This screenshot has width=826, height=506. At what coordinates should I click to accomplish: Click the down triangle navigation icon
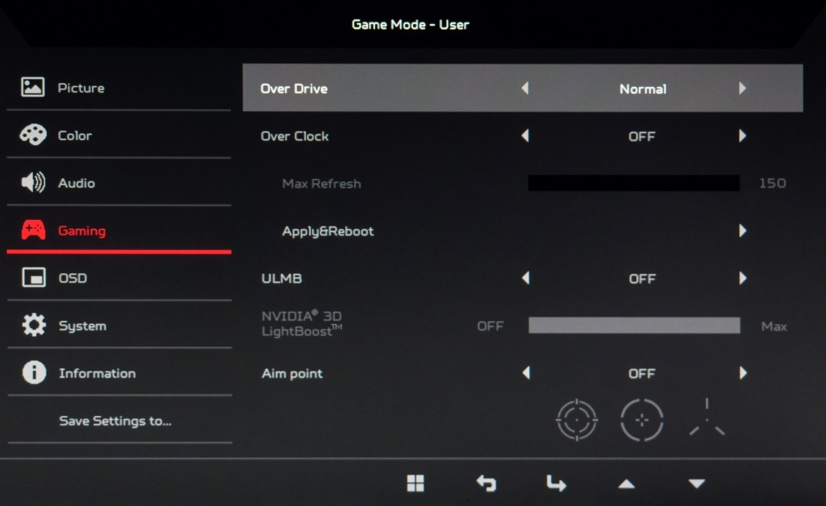tap(696, 483)
